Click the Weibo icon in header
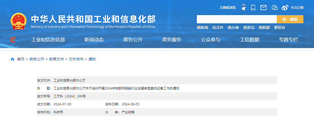Screen dimensions: 314x121 coord(285,7)
